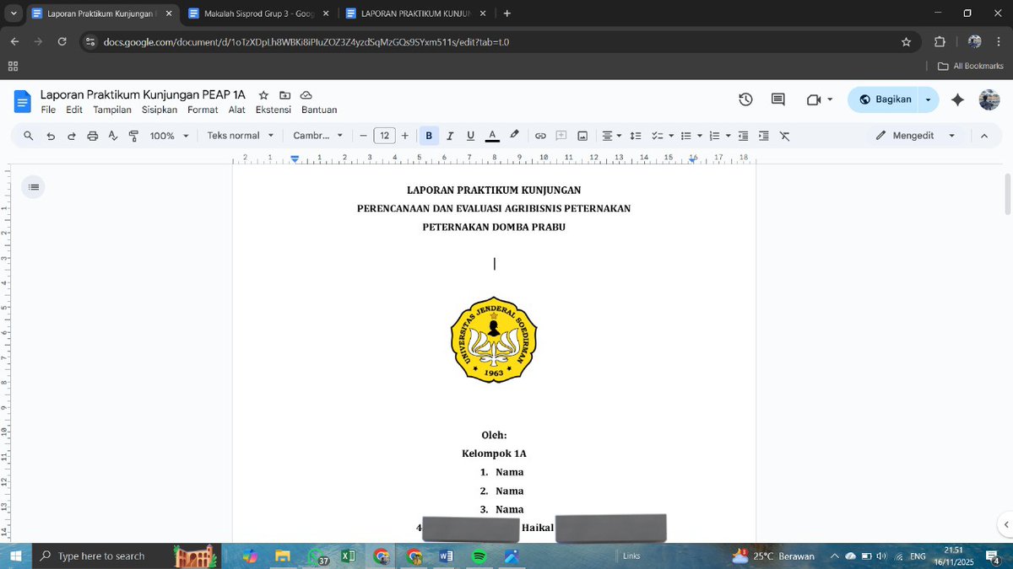The image size is (1013, 569).
Task: Increase the paragraph indent
Action: 764,136
